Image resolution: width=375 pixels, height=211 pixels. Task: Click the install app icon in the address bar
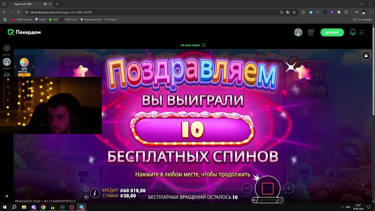[x=282, y=12]
